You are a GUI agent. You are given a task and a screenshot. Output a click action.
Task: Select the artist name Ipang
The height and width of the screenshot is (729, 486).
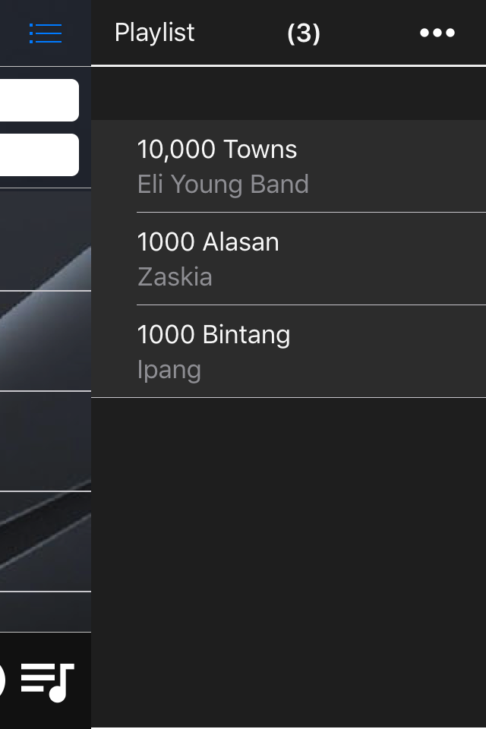pyautogui.click(x=169, y=370)
